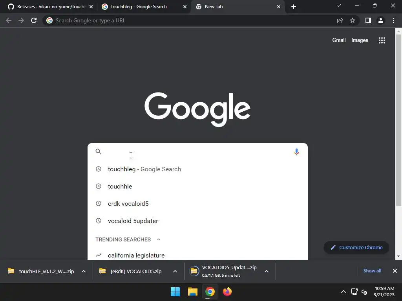Close the Releases GitHub tab
402x301 pixels.
click(91, 7)
